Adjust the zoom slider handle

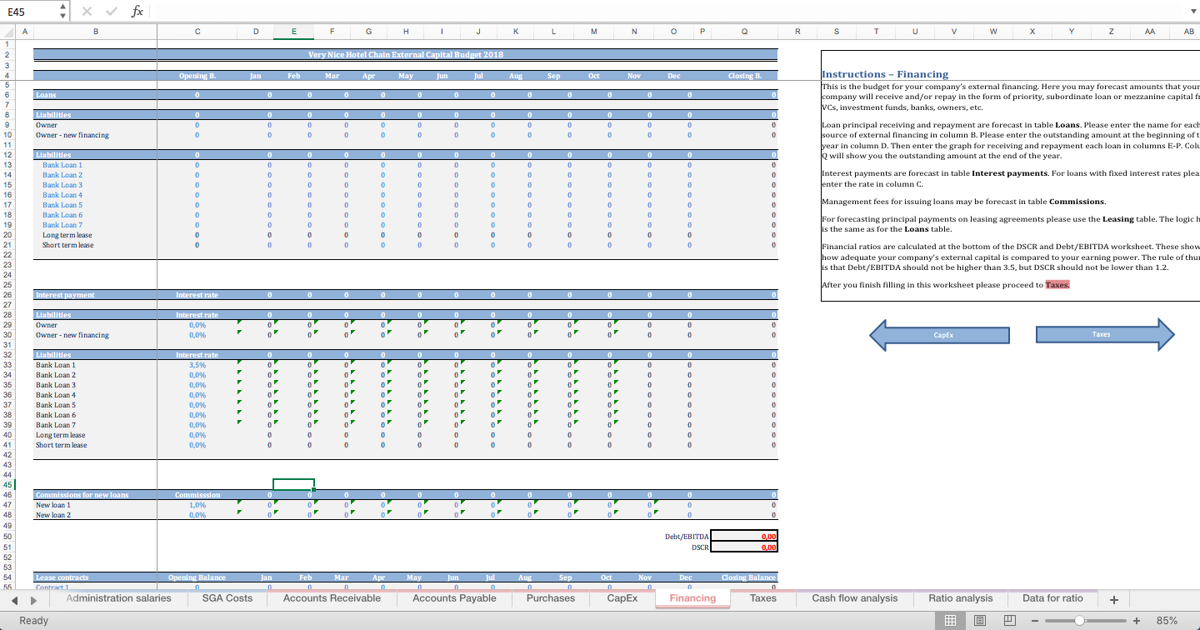coord(1080,620)
